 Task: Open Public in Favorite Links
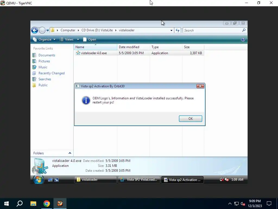pyautogui.click(x=43, y=85)
